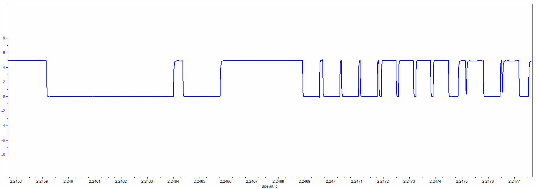The height and width of the screenshot is (189, 536).
Task: Click the 2 voltage axis label
Action: pos(4,82)
